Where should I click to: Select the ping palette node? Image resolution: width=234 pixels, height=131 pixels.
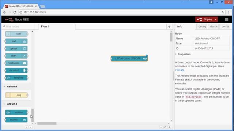16,95
